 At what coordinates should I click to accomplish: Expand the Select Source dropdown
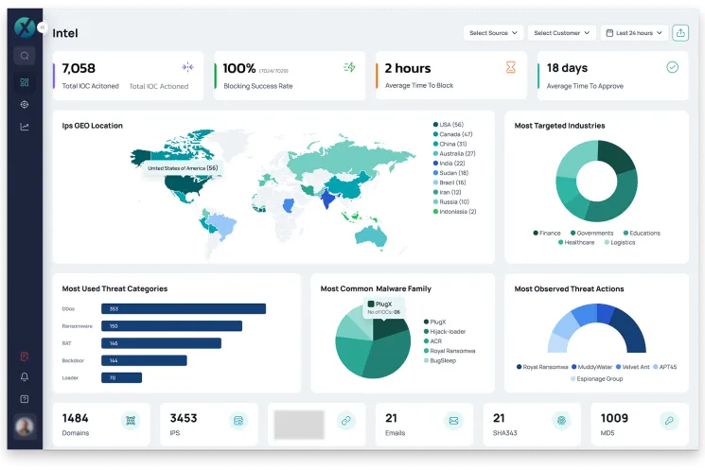point(494,33)
